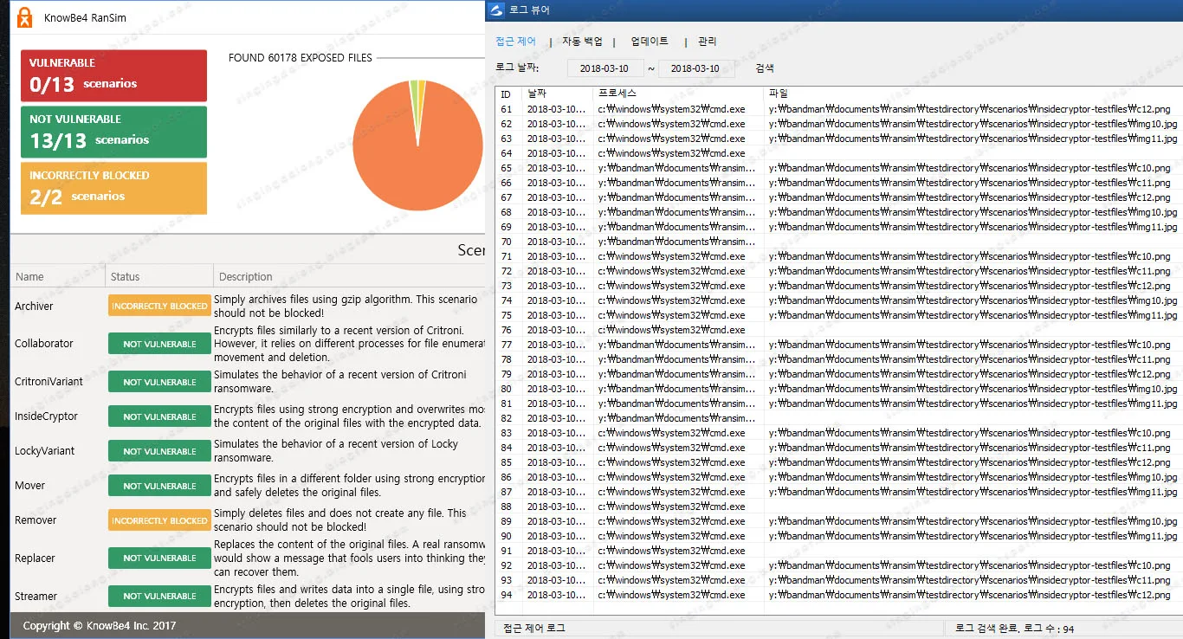This screenshot has width=1183, height=639.
Task: Select the LockyVariant scenario name
Action: [44, 451]
